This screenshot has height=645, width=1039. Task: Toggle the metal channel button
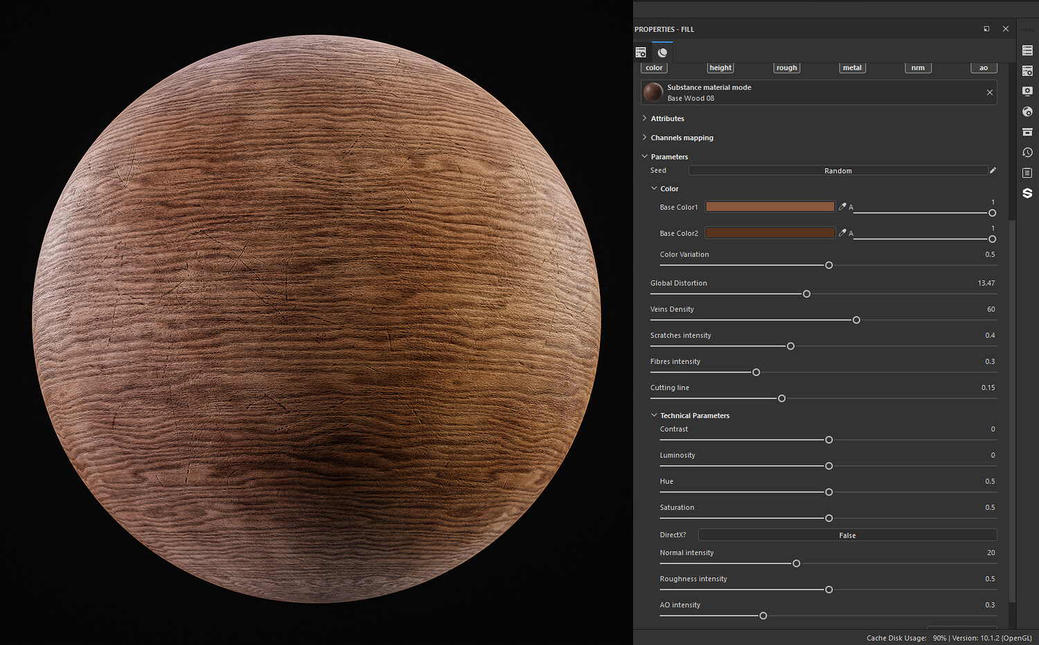[x=852, y=68]
